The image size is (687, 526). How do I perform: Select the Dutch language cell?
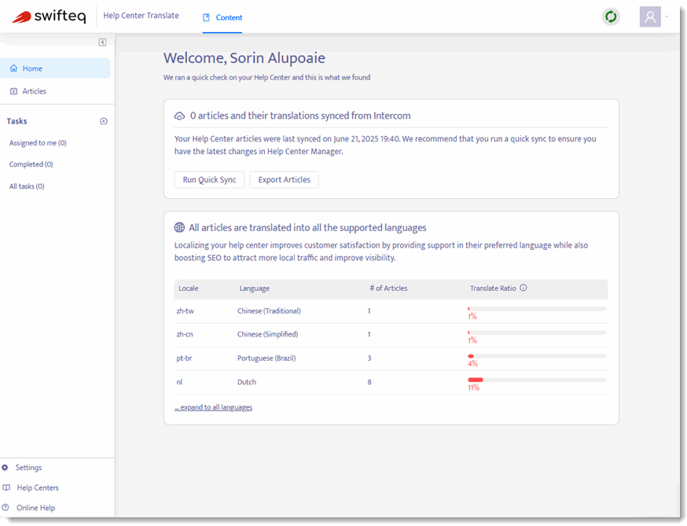coord(247,382)
